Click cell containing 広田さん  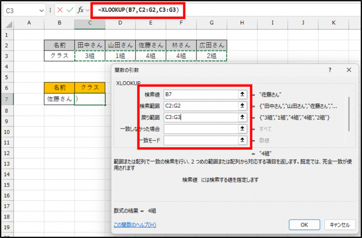212,45
